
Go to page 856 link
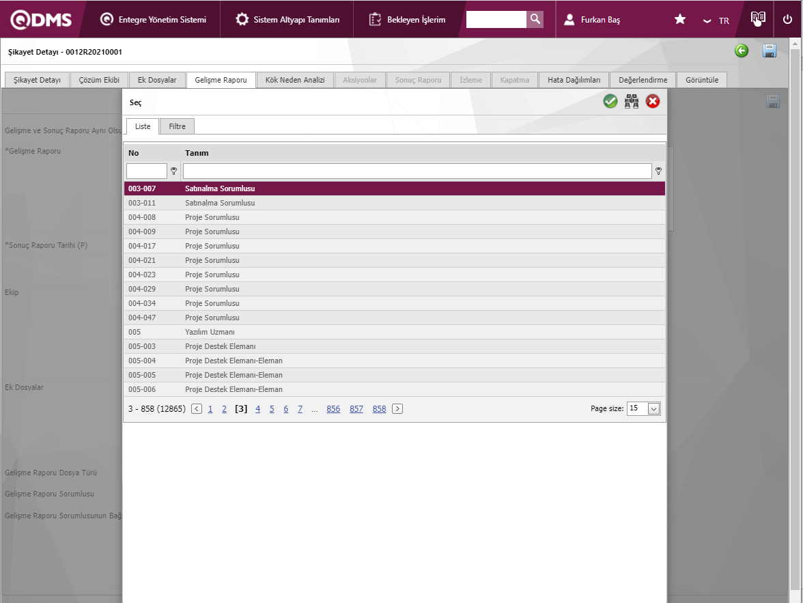[x=333, y=409]
